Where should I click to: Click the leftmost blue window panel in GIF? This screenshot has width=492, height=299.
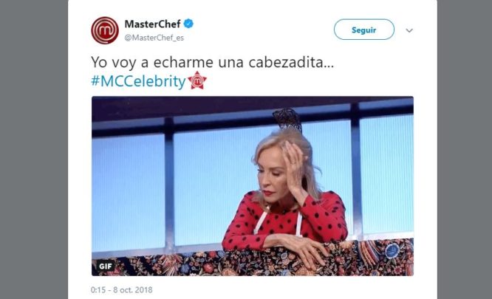click(x=128, y=193)
